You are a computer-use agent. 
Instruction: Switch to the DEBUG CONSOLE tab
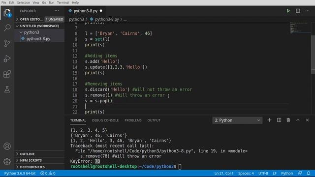pos(105,120)
